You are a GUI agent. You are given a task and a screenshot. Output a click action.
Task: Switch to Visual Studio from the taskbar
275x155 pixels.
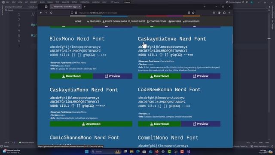point(188,152)
